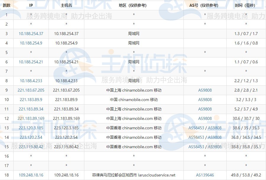Open AS9808 link in hop 14 row
This screenshot has width=266, height=180.
[x=215, y=137]
